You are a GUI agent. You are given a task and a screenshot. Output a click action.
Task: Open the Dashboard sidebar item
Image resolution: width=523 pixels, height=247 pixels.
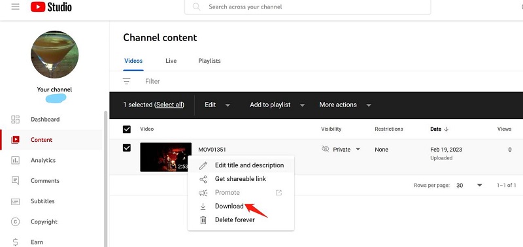(x=52, y=120)
